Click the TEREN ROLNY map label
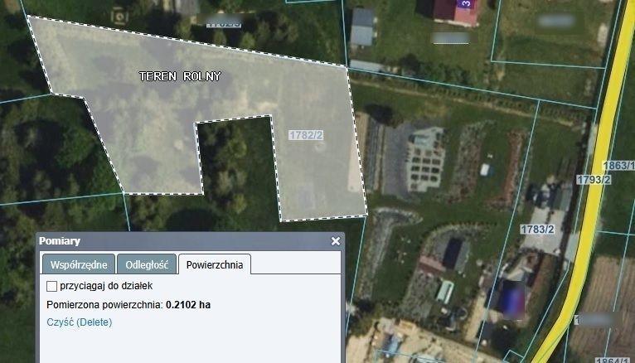 [180, 76]
